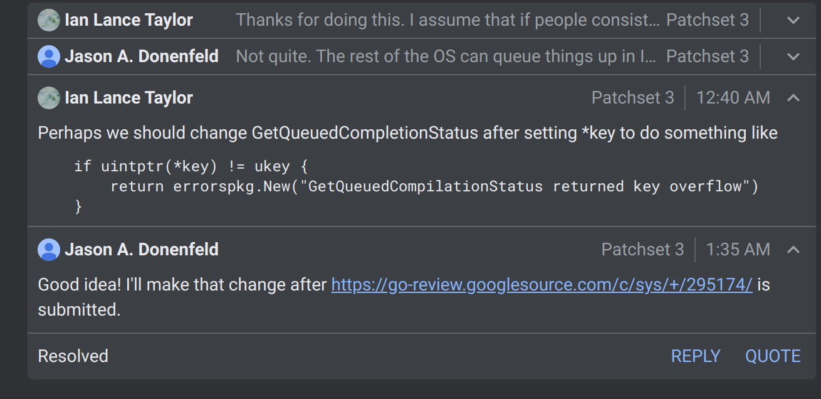Click Patchset 3 label on the 12:40 AM comment
821x399 pixels.
click(x=633, y=97)
